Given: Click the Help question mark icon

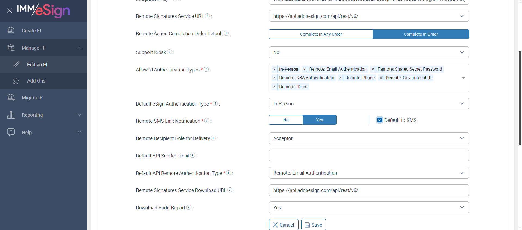Looking at the screenshot, I should coord(11,132).
